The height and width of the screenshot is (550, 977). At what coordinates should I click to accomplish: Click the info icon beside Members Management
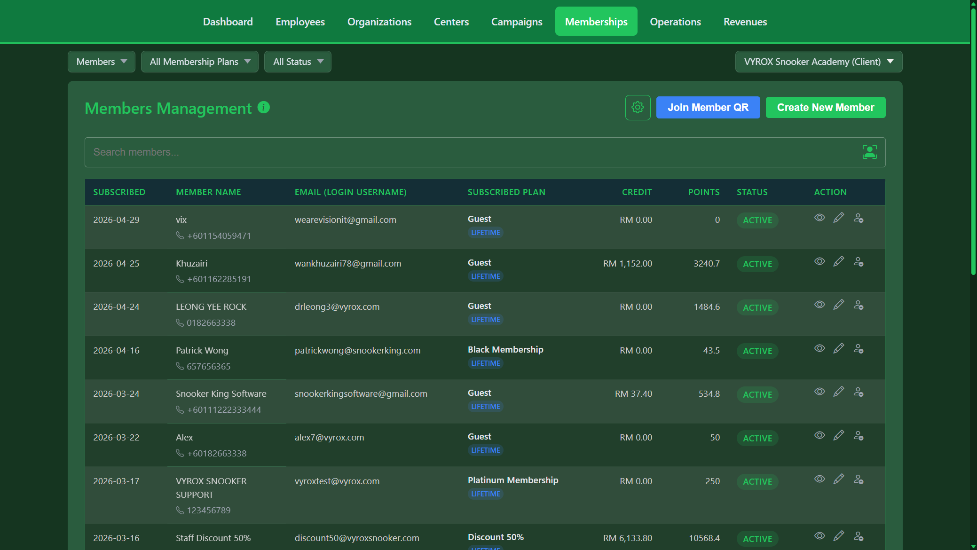[264, 108]
